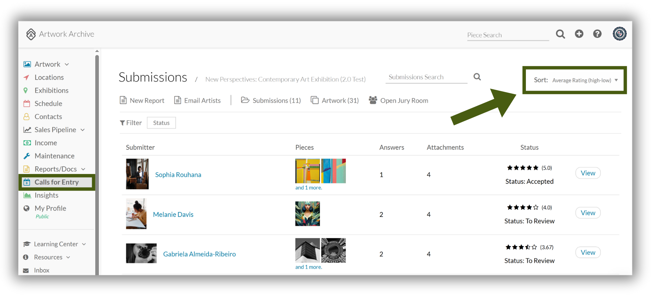Open the help question mark icon

pos(597,34)
